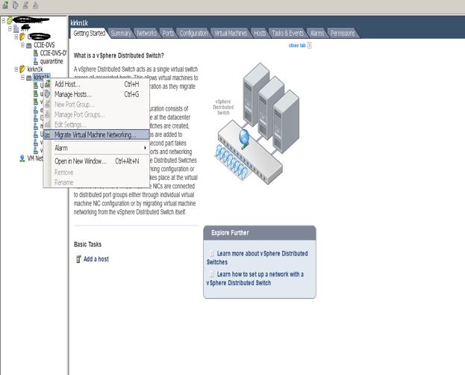Select the CCIE-DVS-D uplink item
The width and height of the screenshot is (465, 375).
54,53
